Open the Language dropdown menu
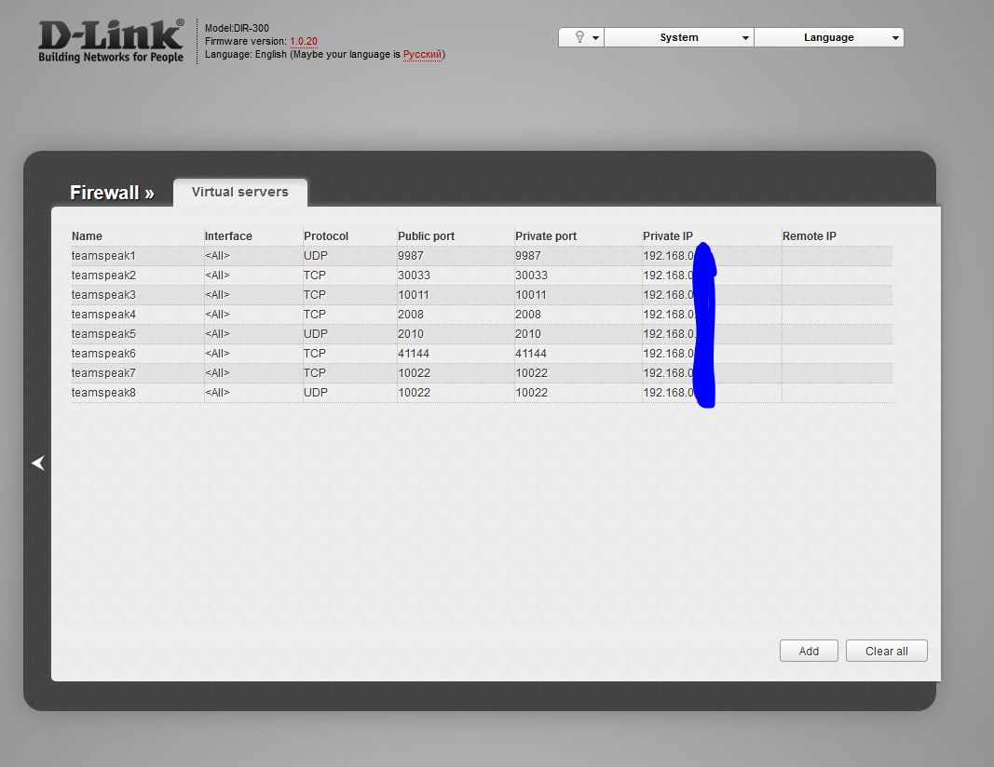The width and height of the screenshot is (994, 767). tap(828, 37)
